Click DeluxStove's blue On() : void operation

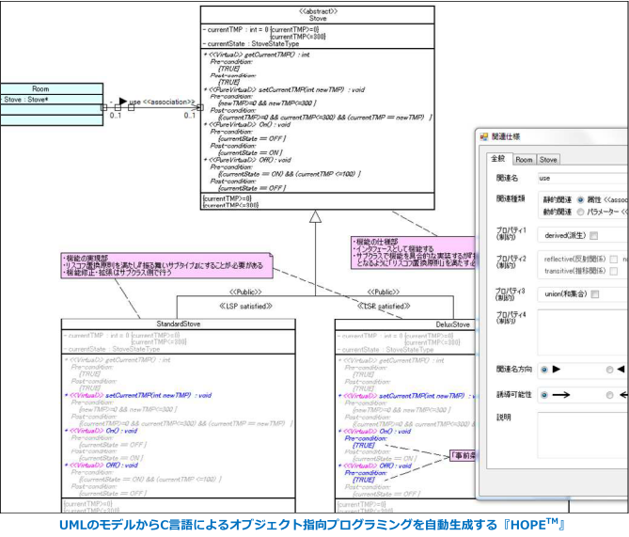pos(375,432)
